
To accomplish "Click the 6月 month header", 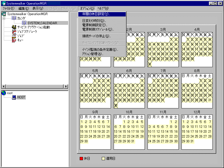I will pyautogui.click(x=129, y=71).
